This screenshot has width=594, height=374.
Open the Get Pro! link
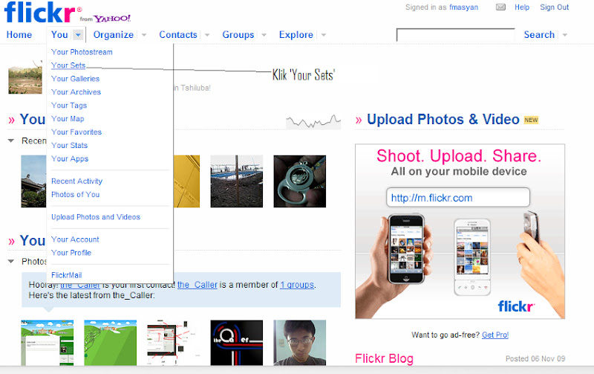495,335
